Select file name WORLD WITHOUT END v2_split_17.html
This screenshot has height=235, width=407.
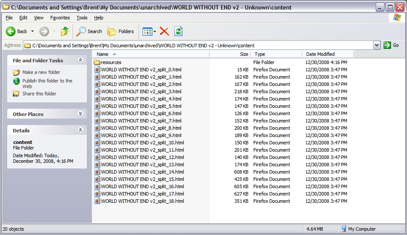(x=143, y=194)
